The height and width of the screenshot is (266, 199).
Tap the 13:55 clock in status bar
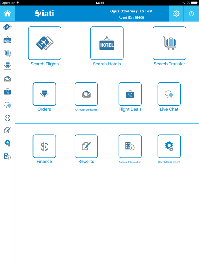99,3
